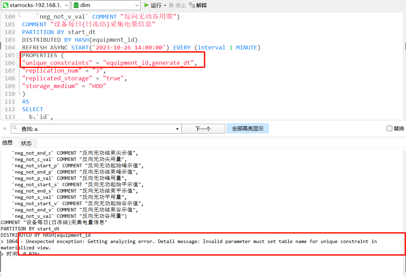
Task: Click the error message text in the output
Action: 197,242
